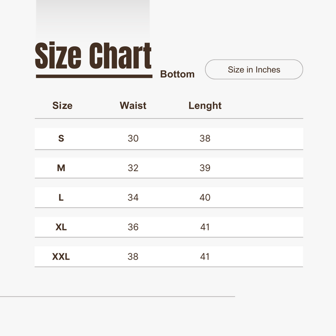This screenshot has width=336, height=336.
Task: Click waist value 30 for size S
Action: coord(133,138)
